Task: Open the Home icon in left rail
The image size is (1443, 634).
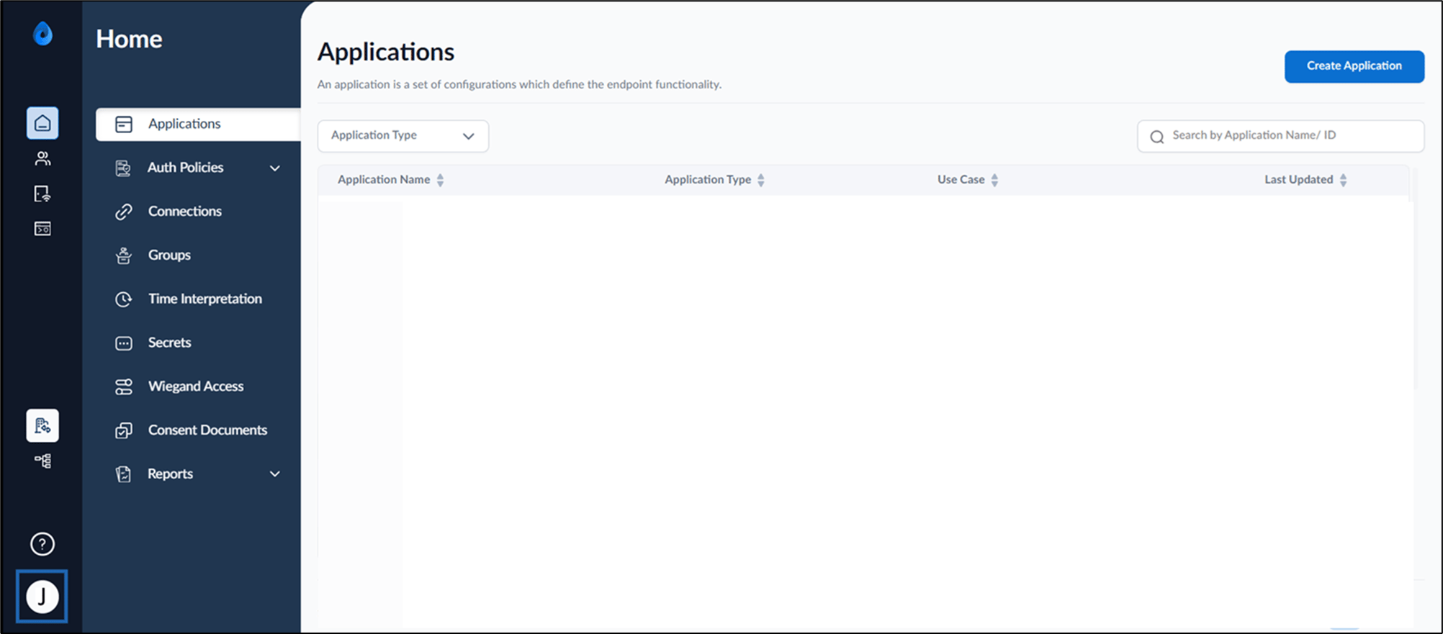Action: tap(42, 123)
